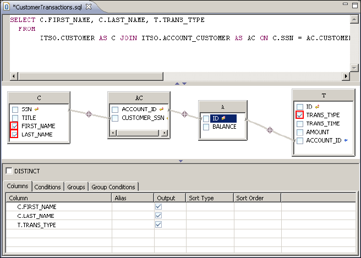Click join connector between C and AC
The width and height of the screenshot is (361, 258).
89,114
